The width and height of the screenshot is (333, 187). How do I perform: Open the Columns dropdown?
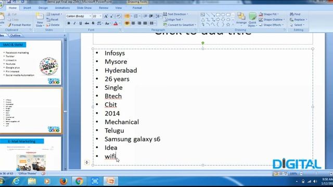click(x=152, y=23)
